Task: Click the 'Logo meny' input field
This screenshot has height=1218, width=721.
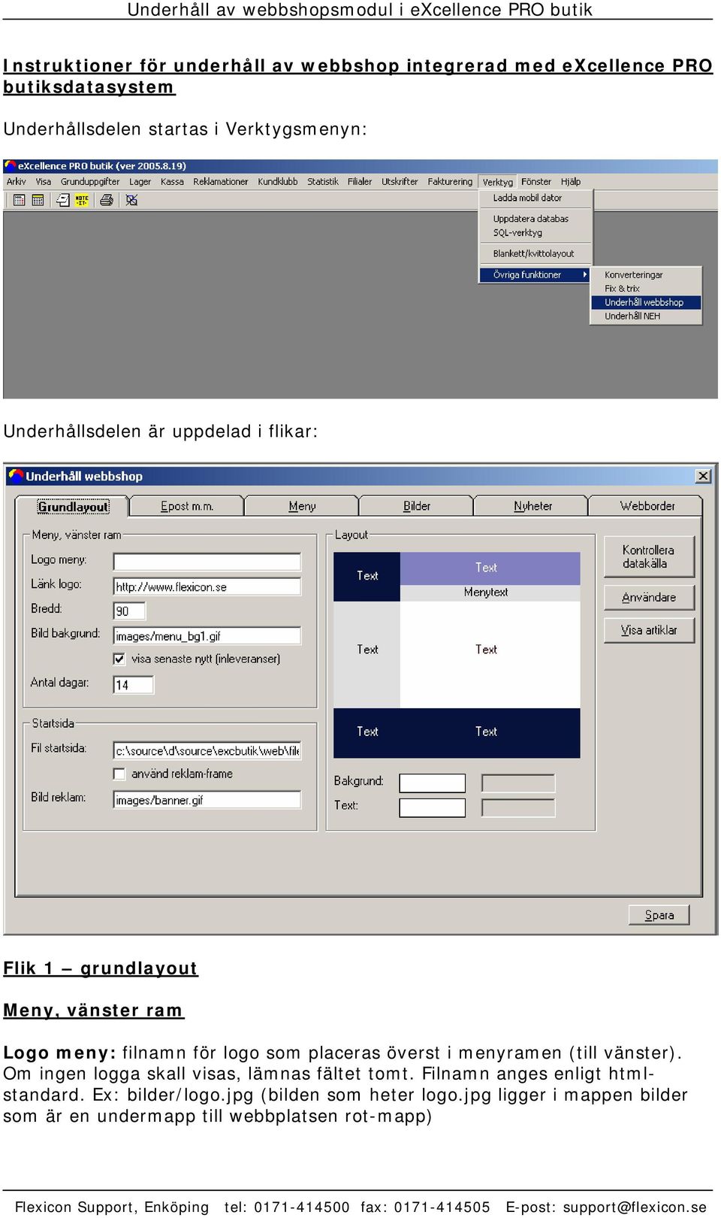Action: [x=207, y=562]
